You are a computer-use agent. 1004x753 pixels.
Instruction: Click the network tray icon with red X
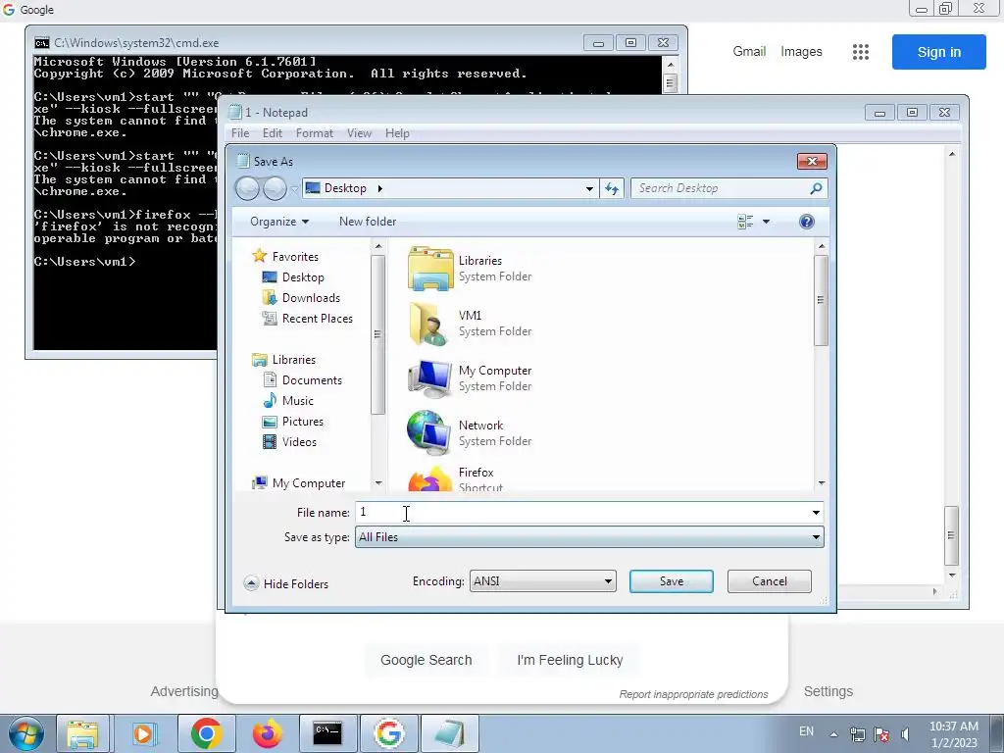(881, 733)
